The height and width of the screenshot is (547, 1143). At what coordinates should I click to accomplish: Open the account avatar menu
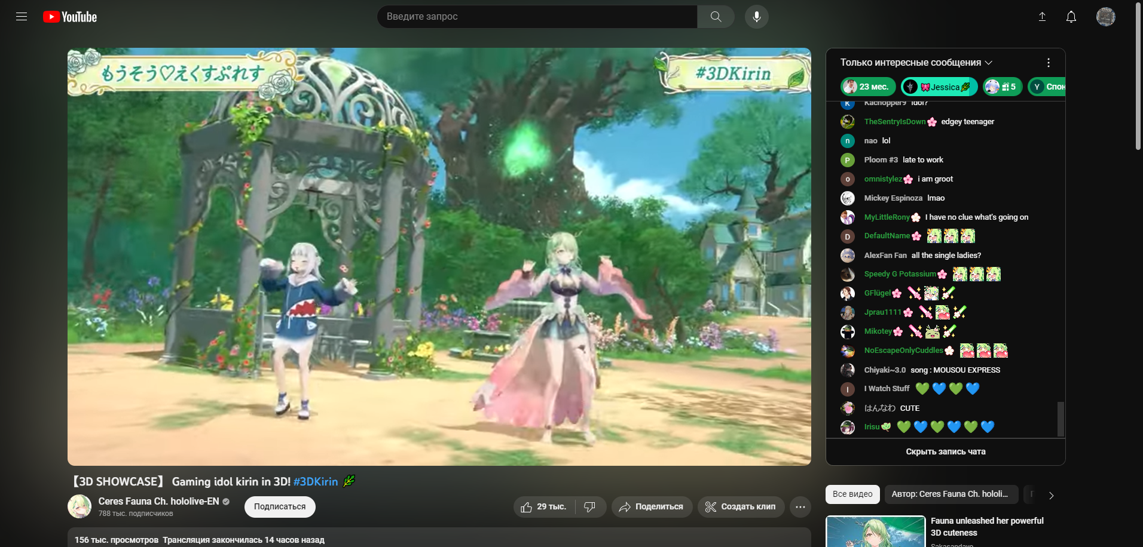[x=1106, y=17]
